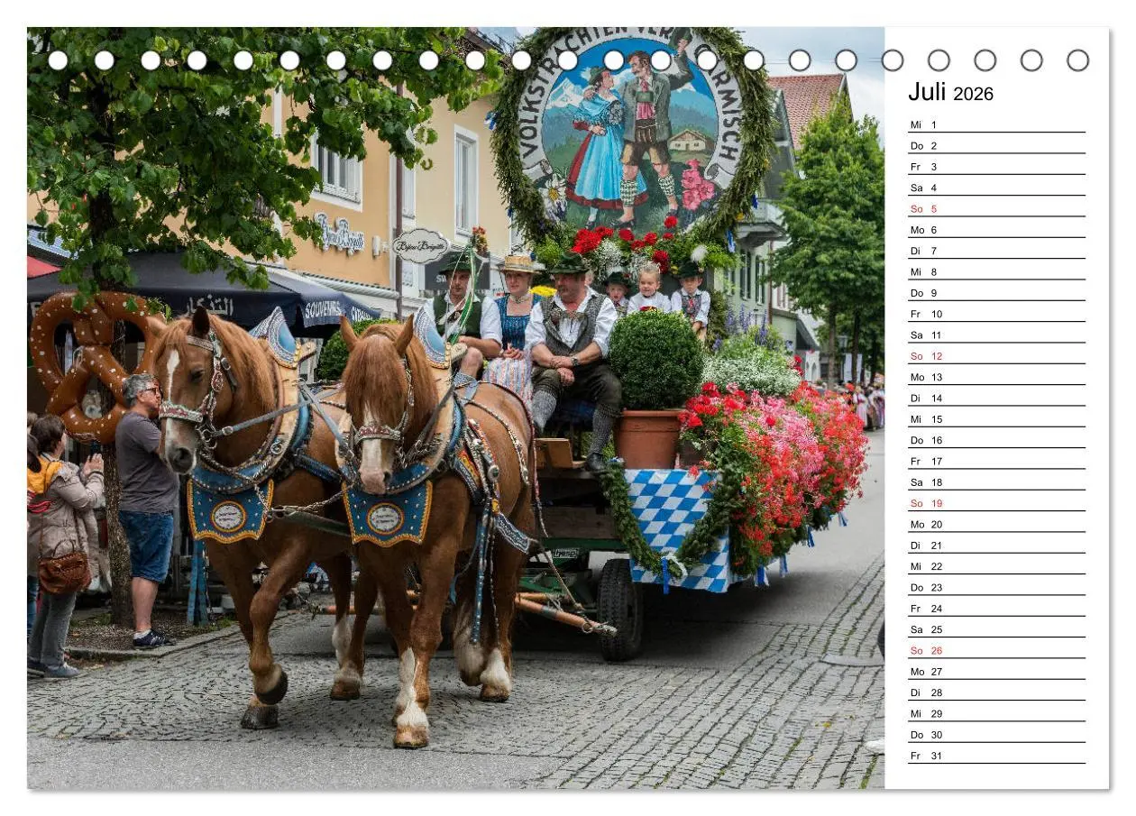Select the date row 'Mo 13'
Viewport: 1136px width, 816px height.
(x=996, y=377)
